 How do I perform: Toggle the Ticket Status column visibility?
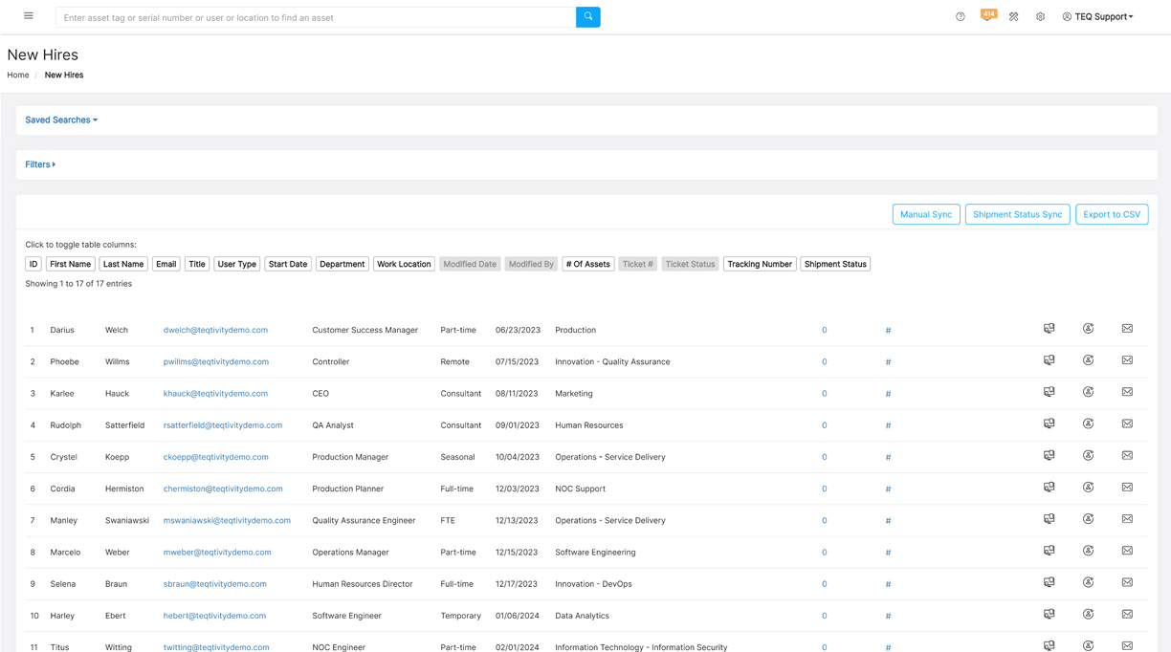pyautogui.click(x=690, y=264)
